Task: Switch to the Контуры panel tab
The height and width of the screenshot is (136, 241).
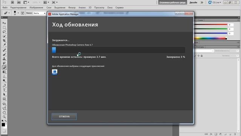Action: [x=200, y=47]
